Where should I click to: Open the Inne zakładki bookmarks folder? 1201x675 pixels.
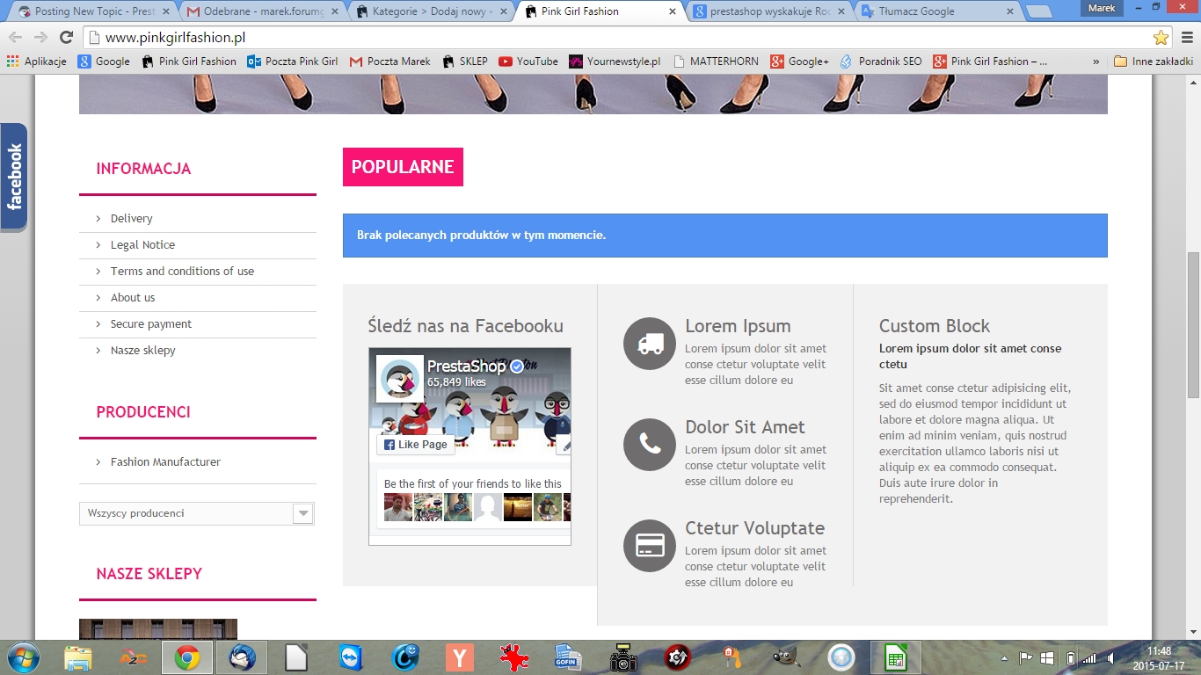pos(1153,62)
